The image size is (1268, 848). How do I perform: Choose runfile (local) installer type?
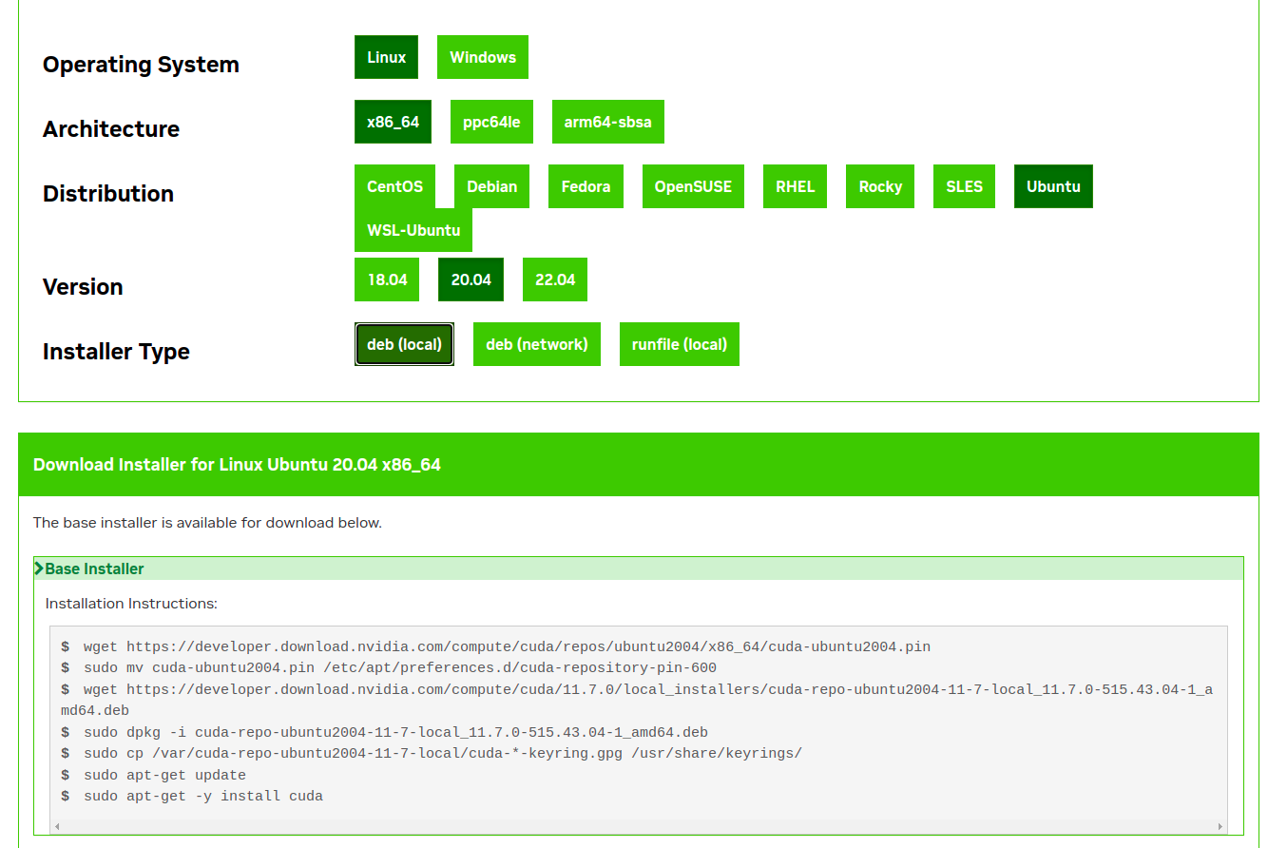pyautogui.click(x=680, y=344)
